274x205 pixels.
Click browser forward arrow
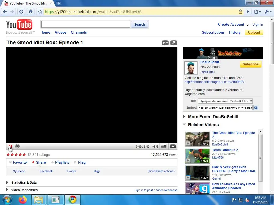(x=12, y=12)
